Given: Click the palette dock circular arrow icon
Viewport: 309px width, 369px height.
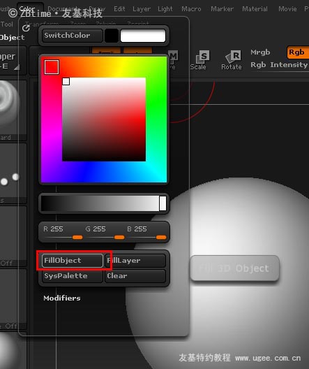Looking at the screenshot, I should pos(26,28).
